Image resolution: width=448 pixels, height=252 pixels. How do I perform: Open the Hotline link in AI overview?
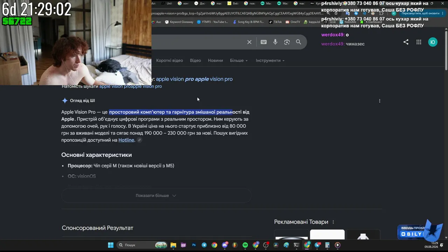[x=126, y=140]
